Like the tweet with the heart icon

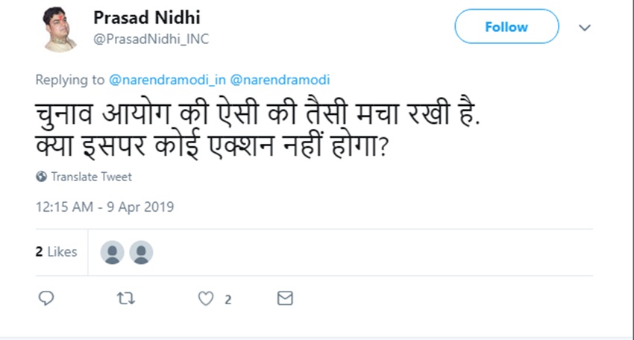coord(206,298)
